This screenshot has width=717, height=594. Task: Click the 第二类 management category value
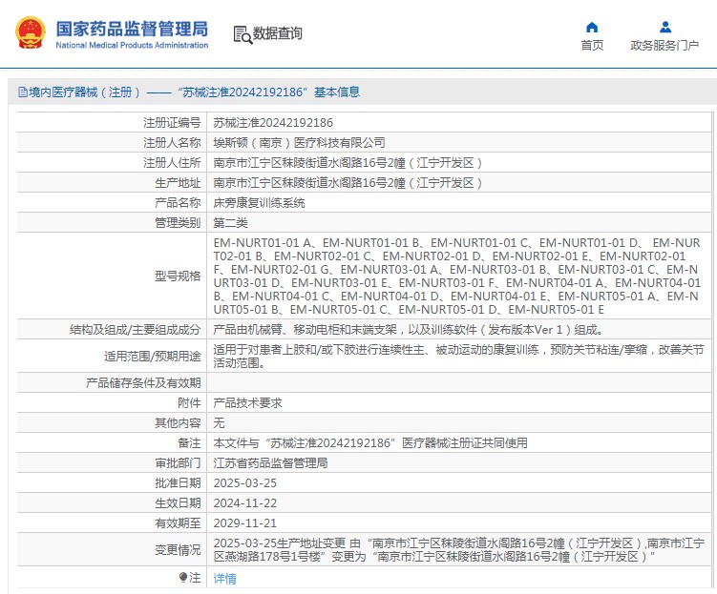pyautogui.click(x=232, y=222)
